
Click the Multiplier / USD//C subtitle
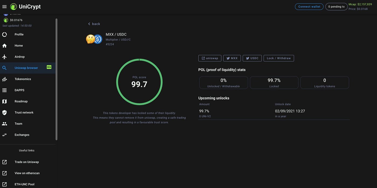118,40
